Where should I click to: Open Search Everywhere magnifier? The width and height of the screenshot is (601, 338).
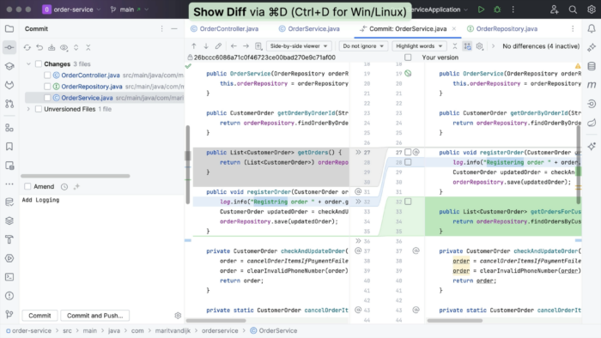point(573,9)
